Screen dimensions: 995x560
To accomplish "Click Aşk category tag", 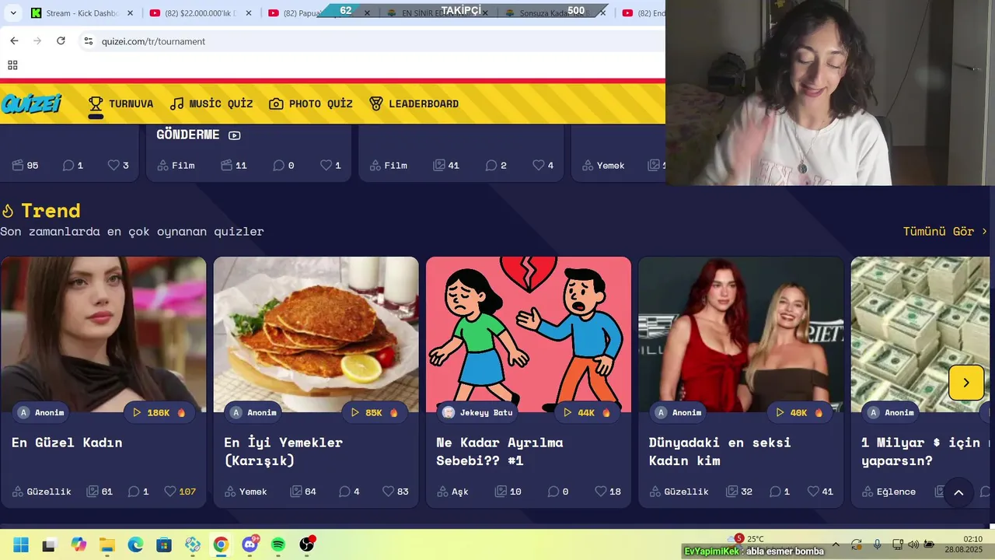I will pyautogui.click(x=452, y=492).
